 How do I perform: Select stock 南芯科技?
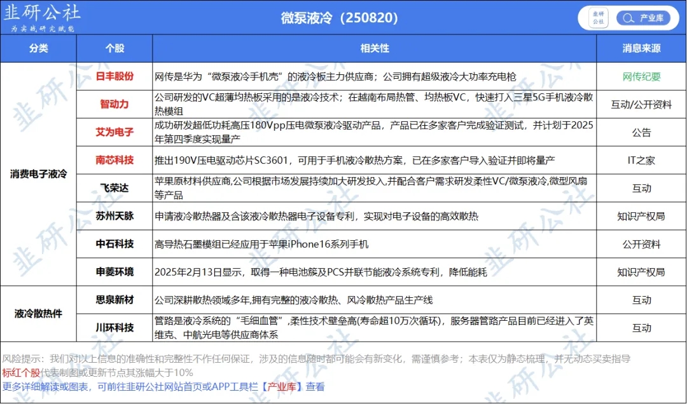(x=114, y=160)
